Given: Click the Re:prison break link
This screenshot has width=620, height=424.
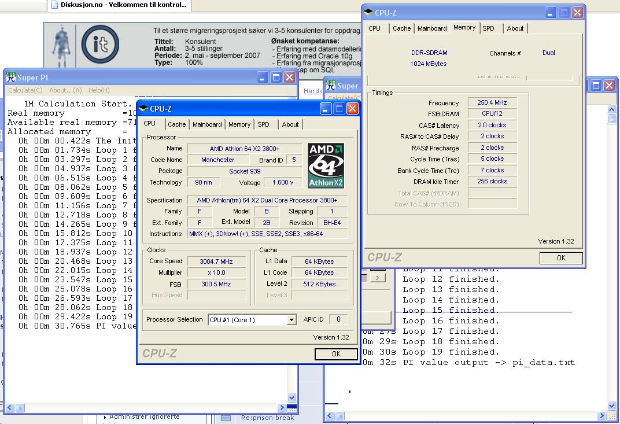Looking at the screenshot, I should (x=268, y=418).
